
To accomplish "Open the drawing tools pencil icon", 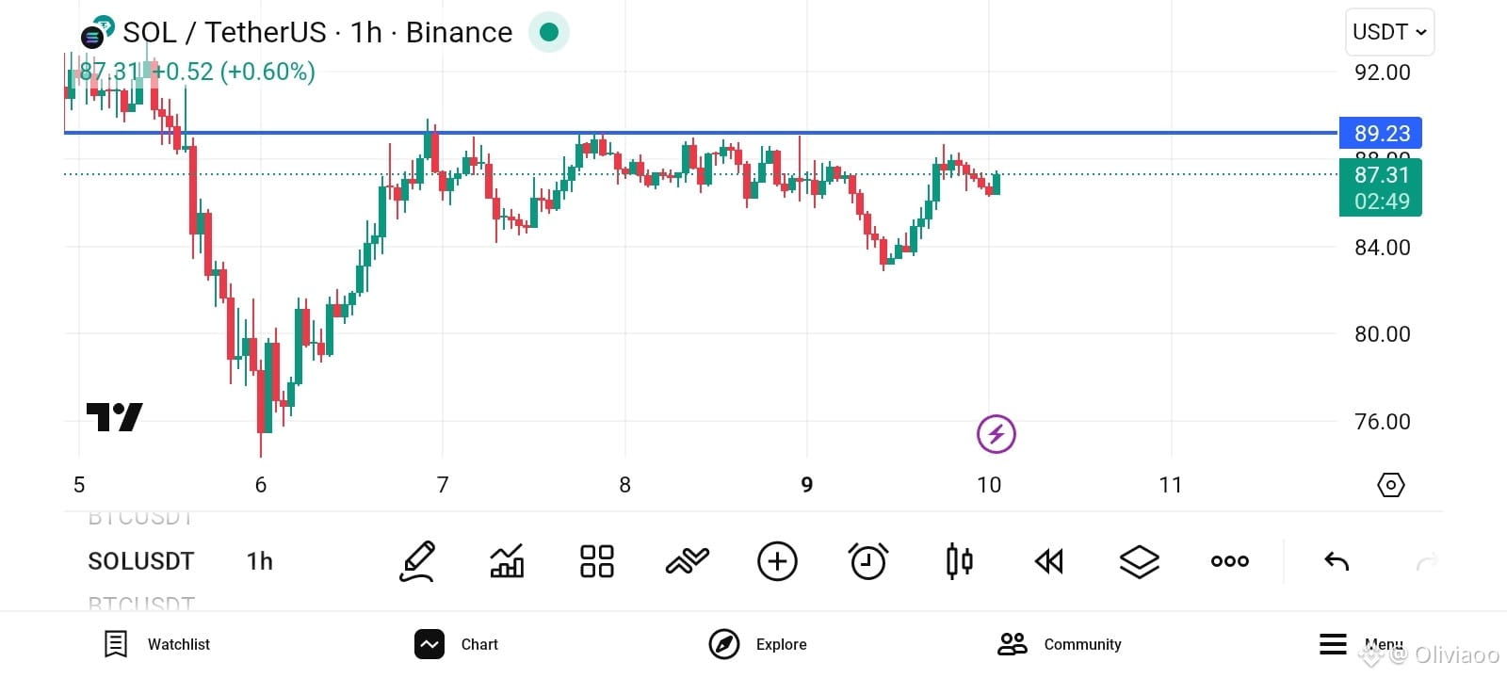I will (416, 561).
